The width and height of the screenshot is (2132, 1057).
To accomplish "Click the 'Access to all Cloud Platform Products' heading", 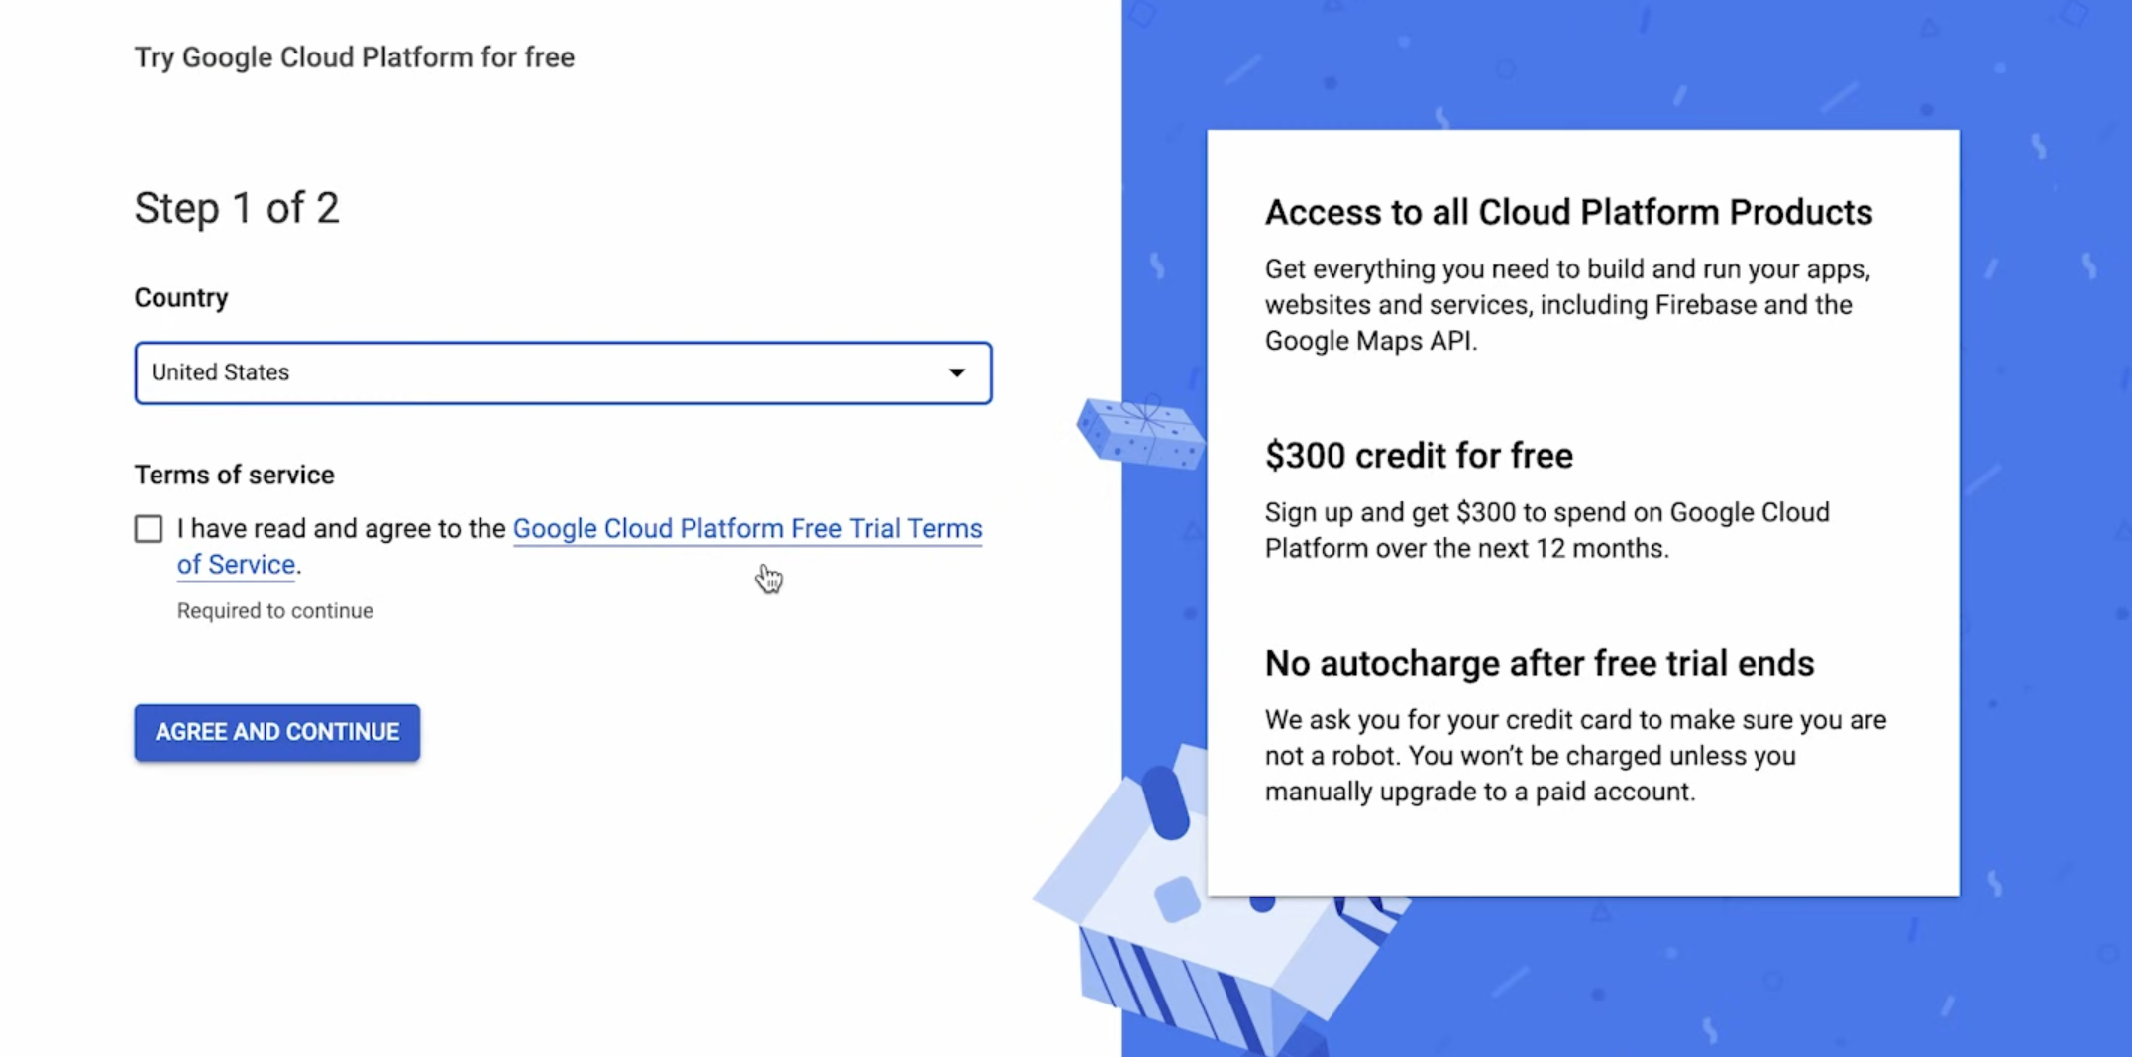I will pyautogui.click(x=1568, y=212).
